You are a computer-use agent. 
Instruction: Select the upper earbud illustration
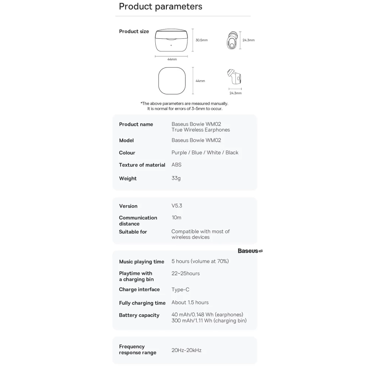(x=231, y=40)
